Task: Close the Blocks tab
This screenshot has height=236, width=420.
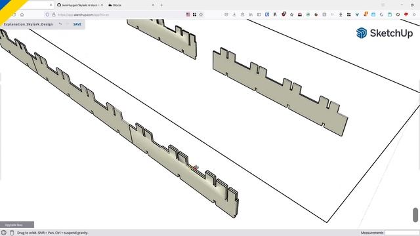Action: [x=153, y=5]
